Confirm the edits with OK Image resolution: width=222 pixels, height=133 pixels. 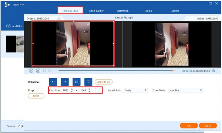click(x=189, y=126)
